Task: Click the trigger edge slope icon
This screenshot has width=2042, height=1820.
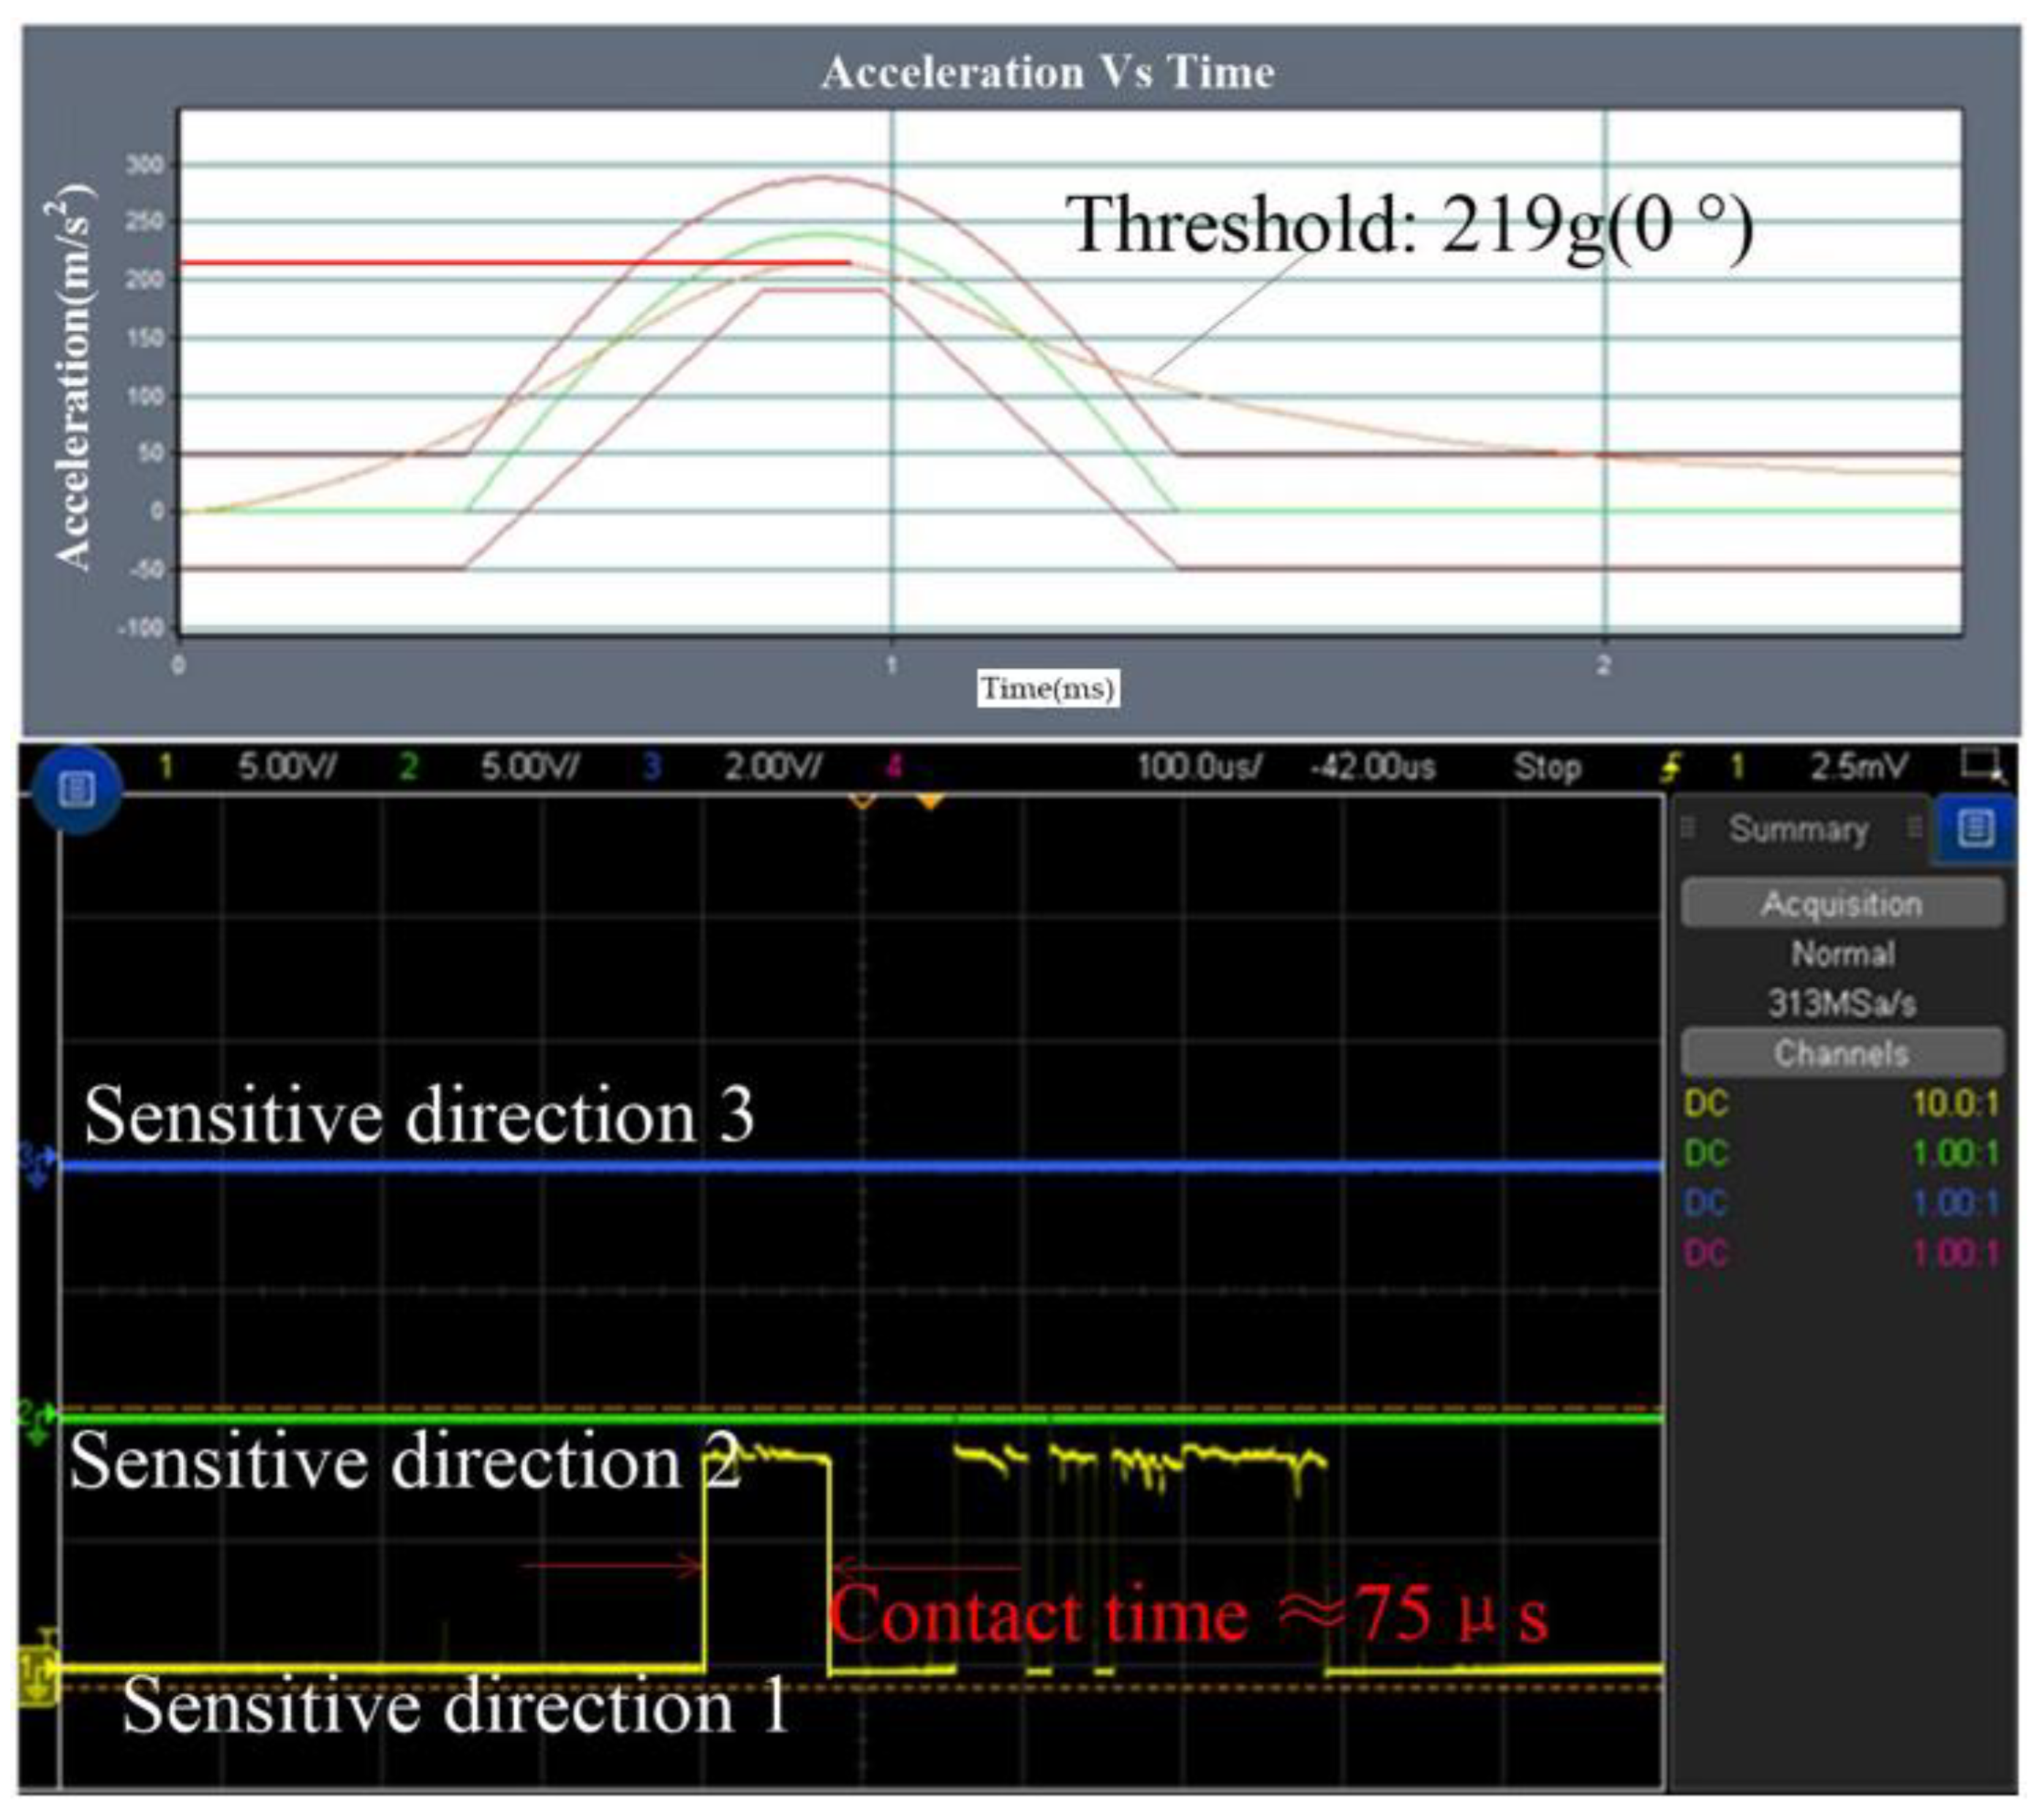Action: point(1670,767)
